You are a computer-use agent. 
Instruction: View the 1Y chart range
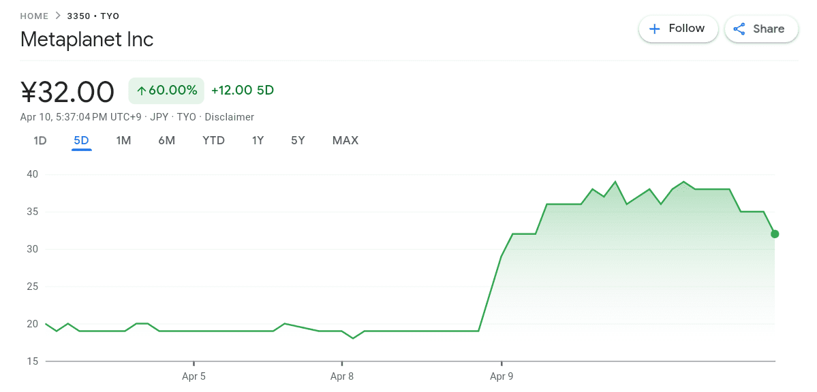coord(258,141)
